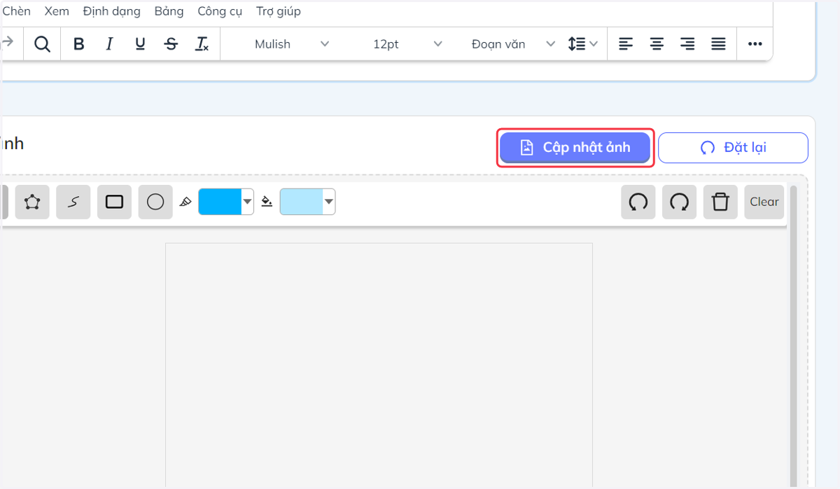Click the Đặt lại reset button
The height and width of the screenshot is (489, 840).
(733, 147)
